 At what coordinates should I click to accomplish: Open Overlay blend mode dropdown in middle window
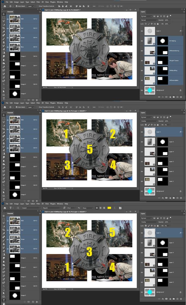coord(149,121)
